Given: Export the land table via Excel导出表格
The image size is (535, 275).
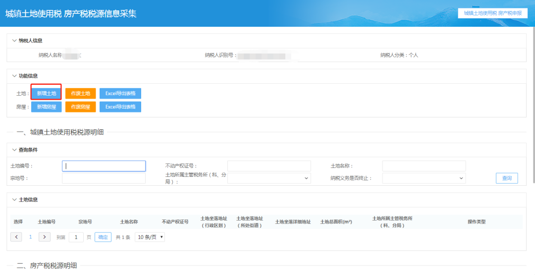Looking at the screenshot, I should (120, 93).
